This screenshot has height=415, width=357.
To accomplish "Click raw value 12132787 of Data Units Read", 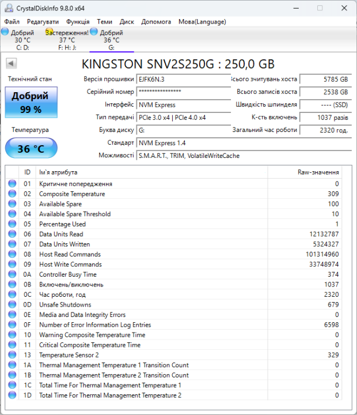I will [x=324, y=234].
